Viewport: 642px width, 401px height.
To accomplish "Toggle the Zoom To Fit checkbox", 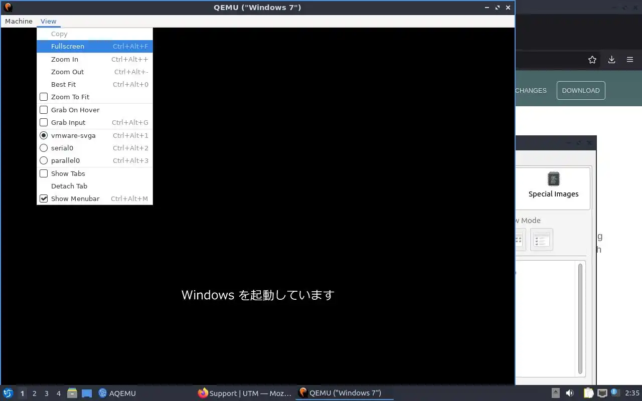I will click(44, 97).
